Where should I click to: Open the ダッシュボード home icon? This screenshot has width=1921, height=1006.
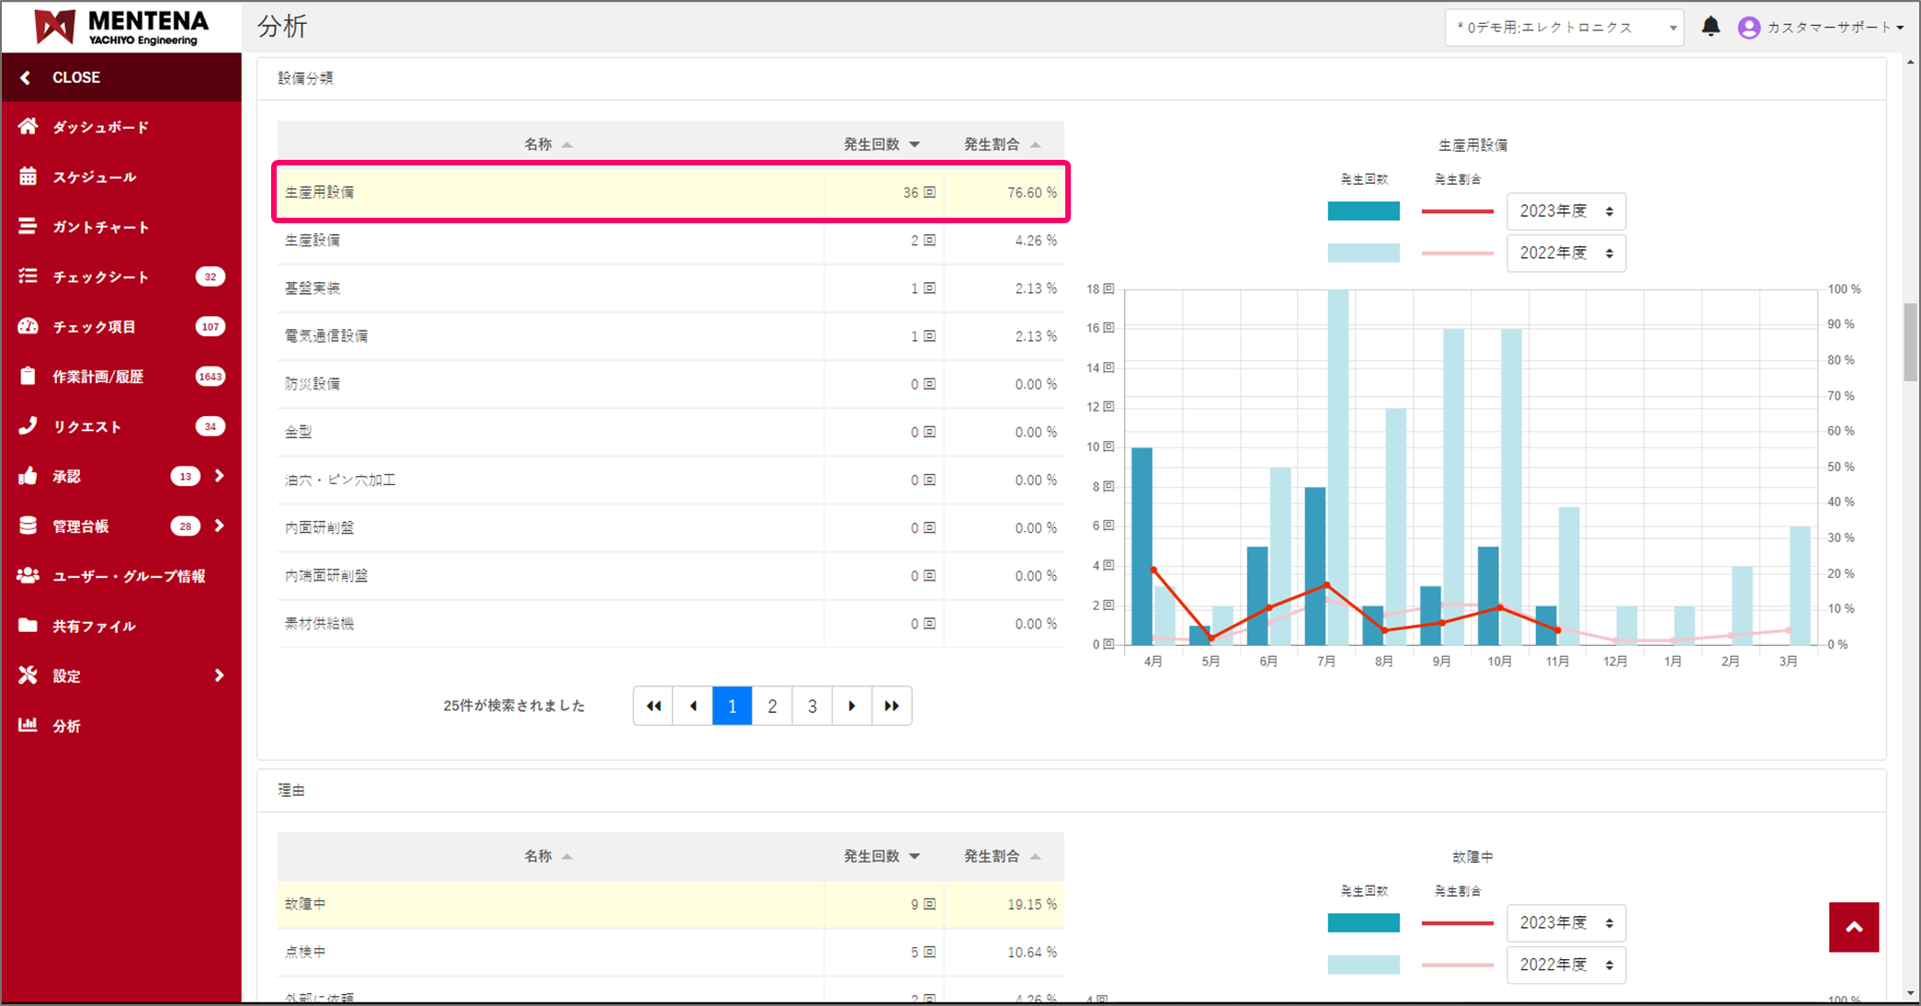(x=28, y=127)
